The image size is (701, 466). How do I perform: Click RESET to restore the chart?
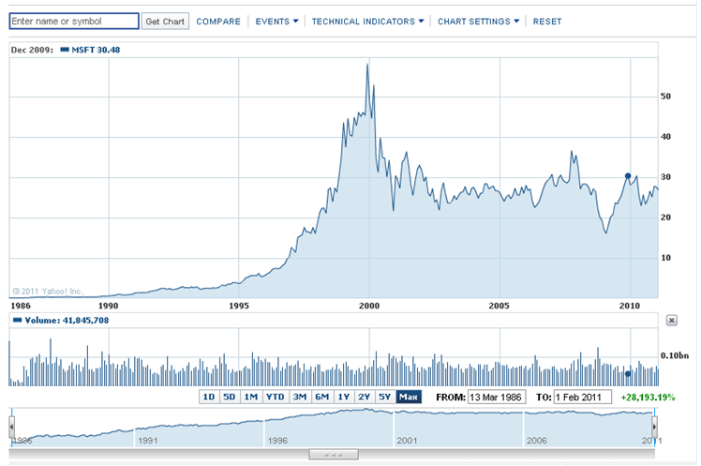coord(547,22)
